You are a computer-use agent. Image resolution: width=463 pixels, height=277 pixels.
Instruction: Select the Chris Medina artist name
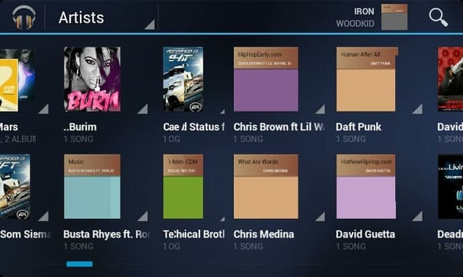264,234
